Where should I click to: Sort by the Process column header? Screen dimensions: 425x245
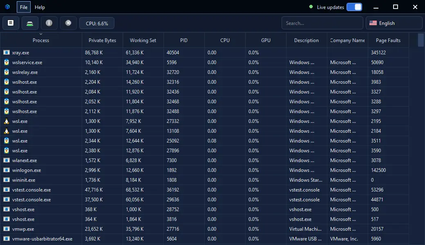coord(41,40)
